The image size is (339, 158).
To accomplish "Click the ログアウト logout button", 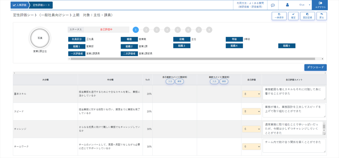I will coord(320,5).
